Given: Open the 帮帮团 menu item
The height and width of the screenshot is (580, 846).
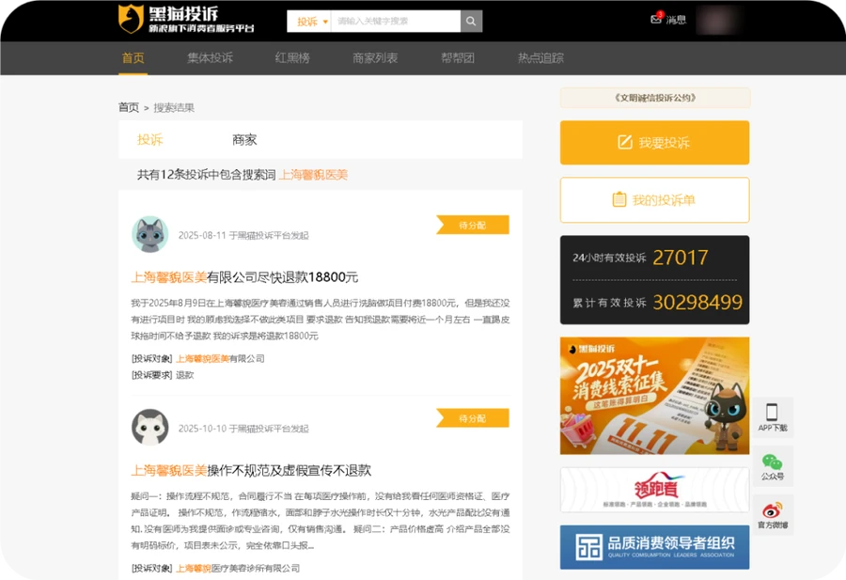Looking at the screenshot, I should 457,57.
